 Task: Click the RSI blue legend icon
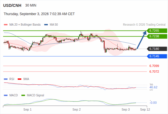pos(6,79)
